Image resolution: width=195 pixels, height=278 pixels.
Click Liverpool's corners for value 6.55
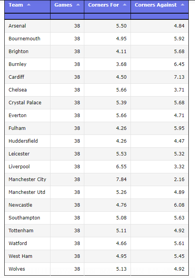click(x=121, y=167)
